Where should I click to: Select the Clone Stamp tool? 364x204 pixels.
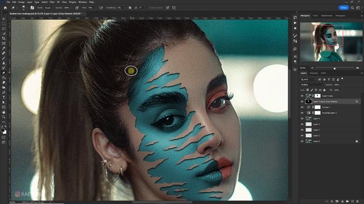coord(3,63)
